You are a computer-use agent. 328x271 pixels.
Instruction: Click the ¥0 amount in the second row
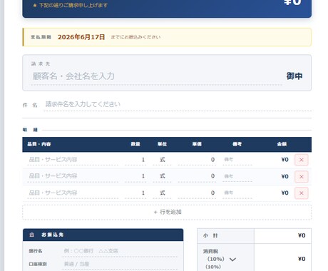[x=285, y=176]
